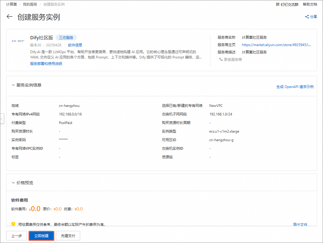Viewport: 323px width, 243px height.
Task: Go to 计算巢 breadcrumb
Action: 12,4
